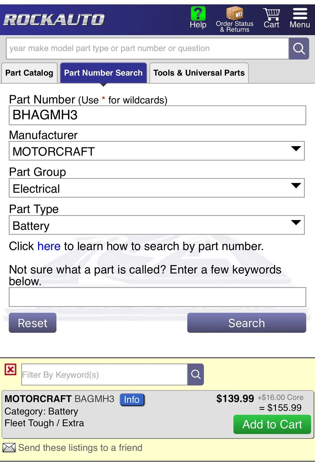315x465 pixels.
Task: Click the keyword filter magnifier icon
Action: (x=196, y=374)
